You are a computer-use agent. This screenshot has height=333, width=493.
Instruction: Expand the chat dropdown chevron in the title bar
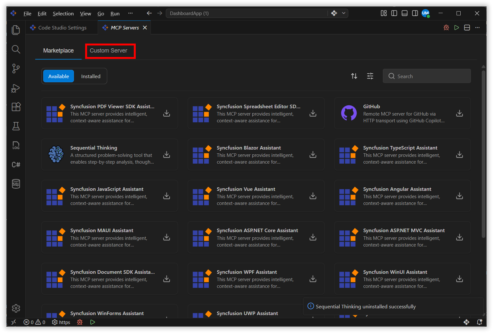point(343,13)
